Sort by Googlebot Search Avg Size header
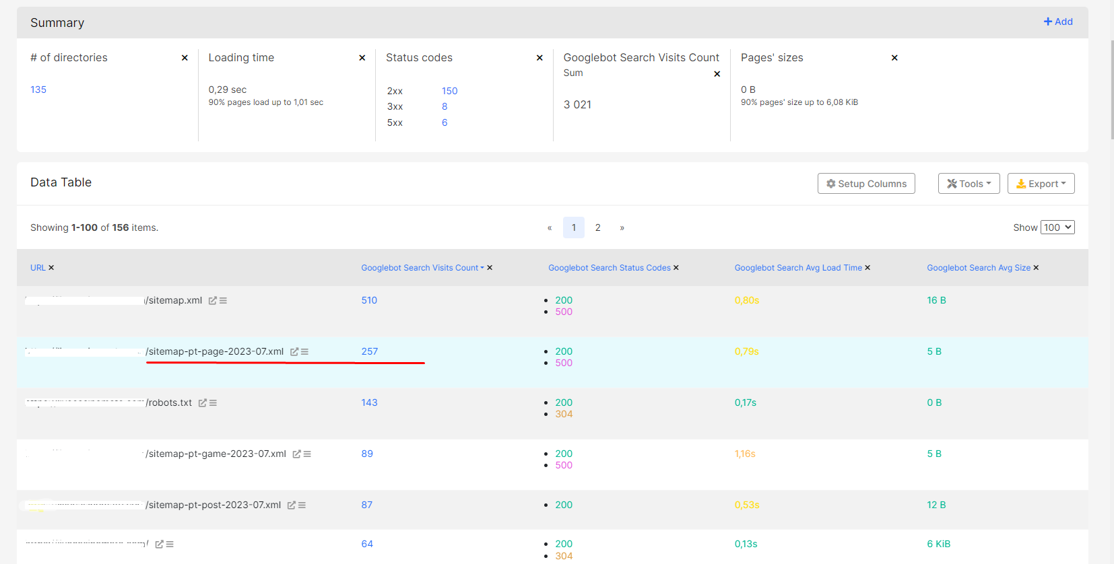Viewport: 1114px width, 564px height. click(x=979, y=268)
